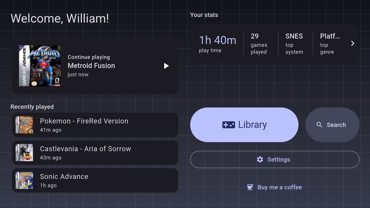Open the Search button
Screen dimensions: 370x208
pos(333,125)
